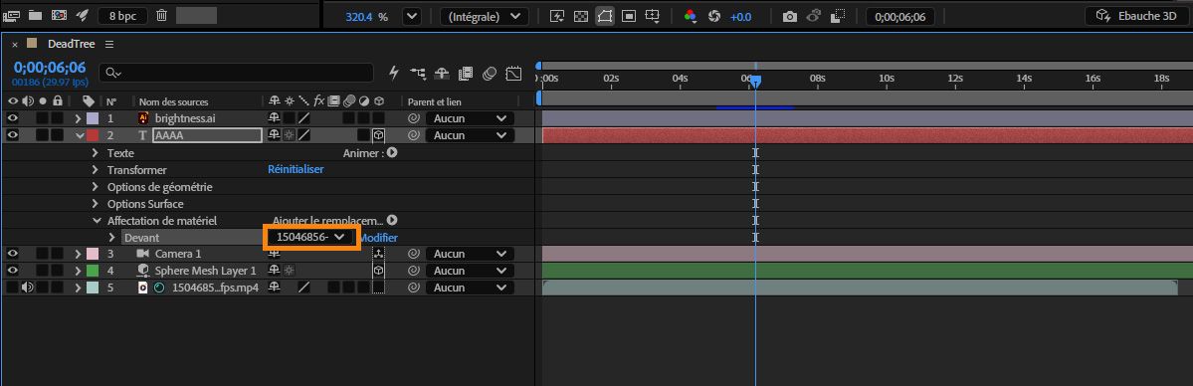The image size is (1193, 386).
Task: Expand the Texte property group
Action: [x=96, y=152]
